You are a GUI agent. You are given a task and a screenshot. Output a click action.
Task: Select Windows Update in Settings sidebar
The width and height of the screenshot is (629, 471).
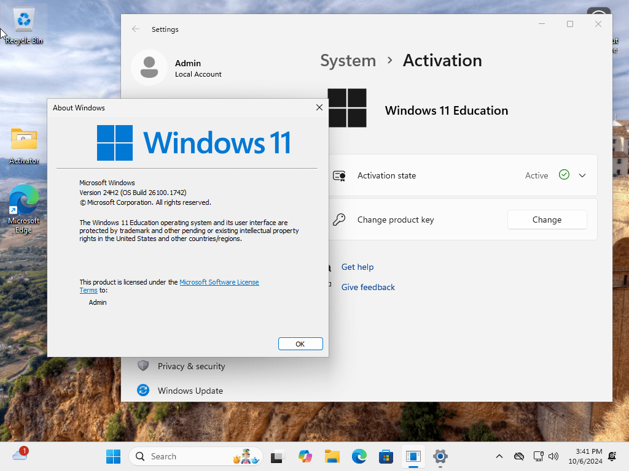(x=190, y=391)
